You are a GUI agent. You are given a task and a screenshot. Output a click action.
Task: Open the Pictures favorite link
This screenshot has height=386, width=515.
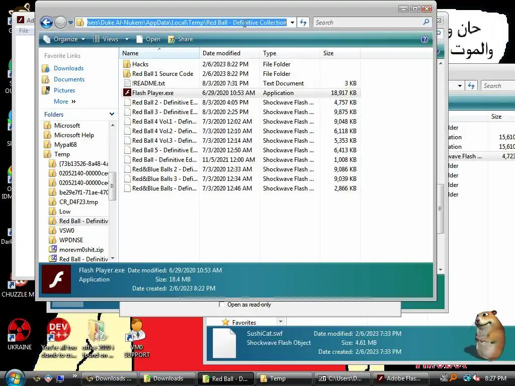tap(64, 90)
